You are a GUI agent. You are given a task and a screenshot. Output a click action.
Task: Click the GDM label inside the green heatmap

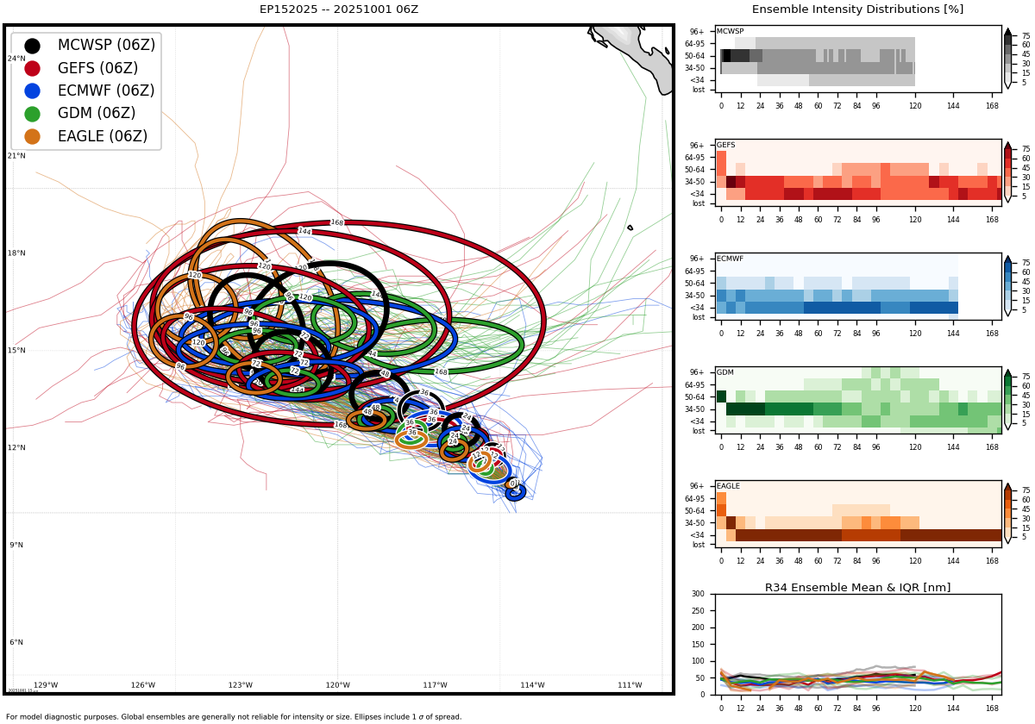724,372
